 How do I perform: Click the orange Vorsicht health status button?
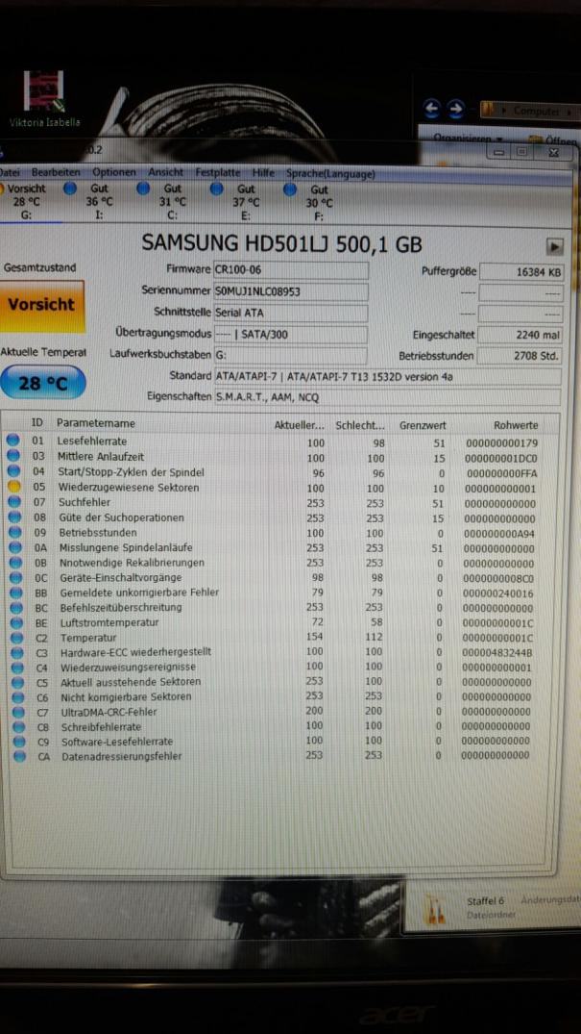pyautogui.click(x=42, y=305)
